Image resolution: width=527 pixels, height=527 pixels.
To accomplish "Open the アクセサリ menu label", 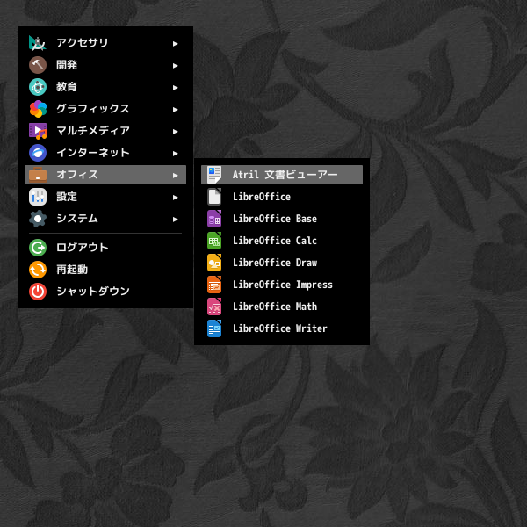I will tap(83, 43).
